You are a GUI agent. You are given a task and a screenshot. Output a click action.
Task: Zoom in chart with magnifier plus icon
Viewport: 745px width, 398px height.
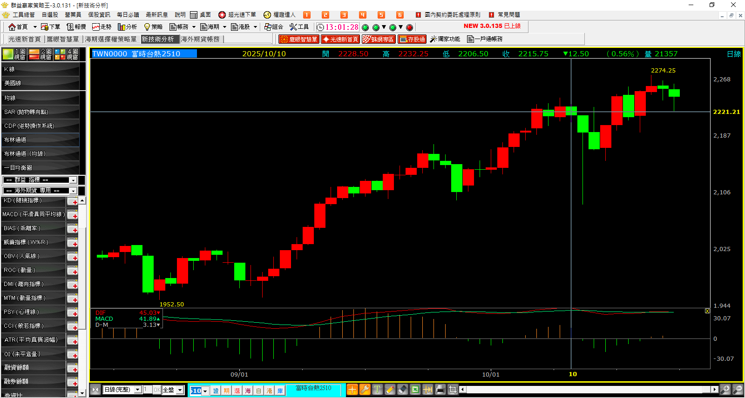click(725, 390)
